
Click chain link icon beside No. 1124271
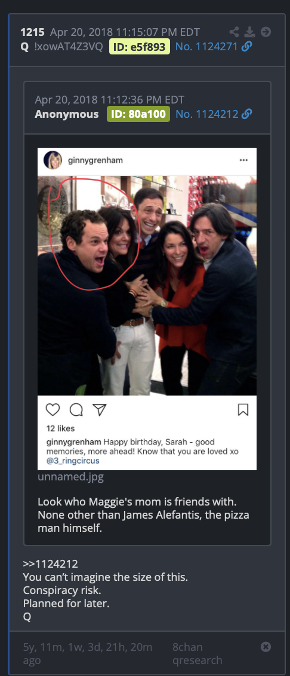pos(247,47)
